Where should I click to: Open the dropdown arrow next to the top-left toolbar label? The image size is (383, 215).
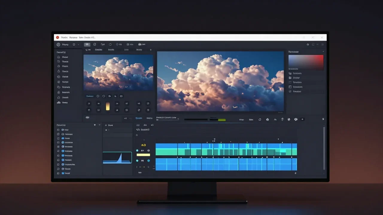[x=78, y=44]
